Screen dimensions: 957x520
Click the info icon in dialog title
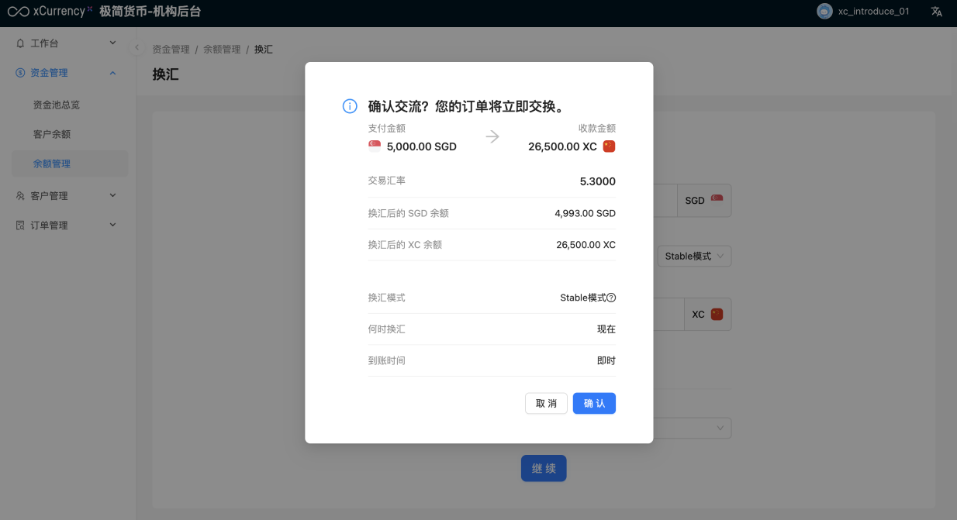350,106
